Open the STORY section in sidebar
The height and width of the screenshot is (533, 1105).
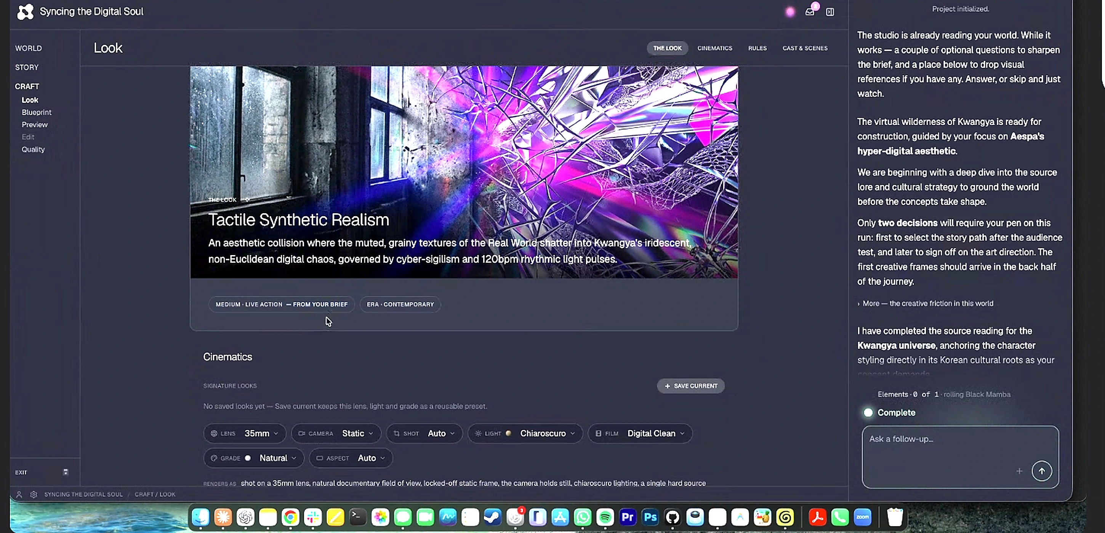click(27, 67)
